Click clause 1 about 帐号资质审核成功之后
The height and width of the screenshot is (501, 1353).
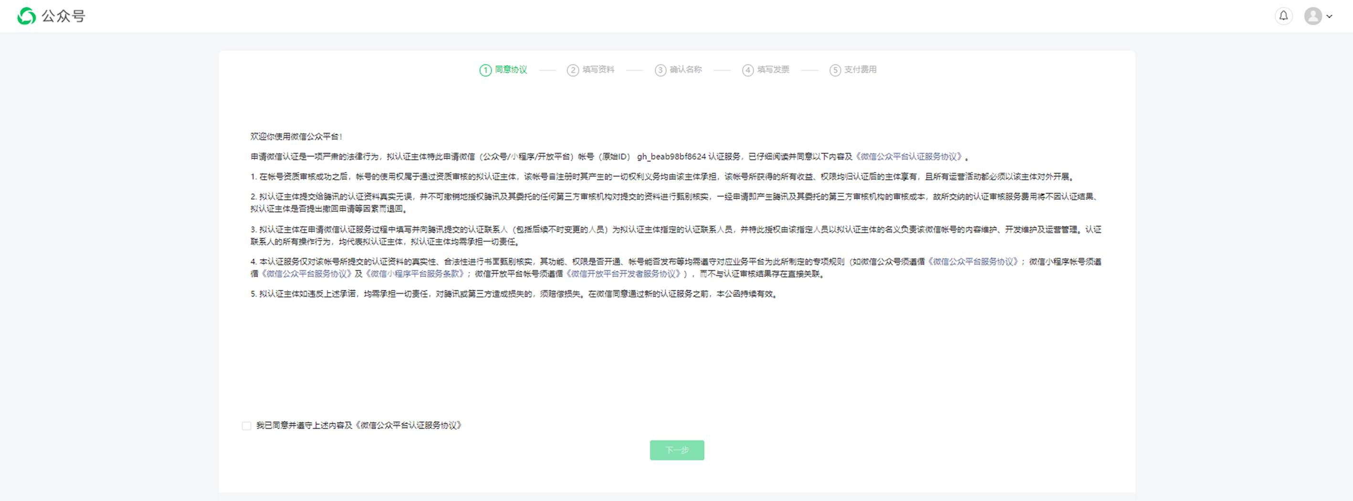[663, 177]
